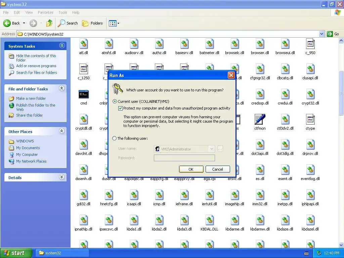The height and width of the screenshot is (258, 344).
Task: Open the Favorites menu
Action: [46, 12]
